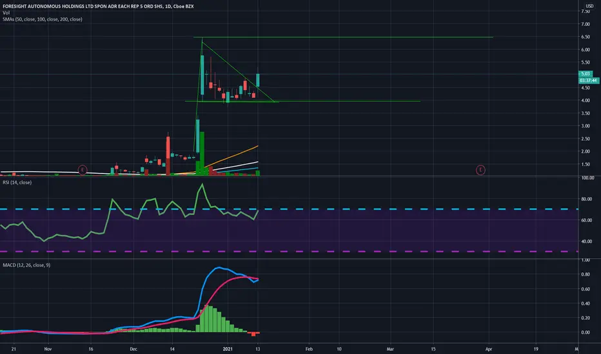Click the 6.50 price axis label
Screen dimensions: 601x354
pos(586,37)
